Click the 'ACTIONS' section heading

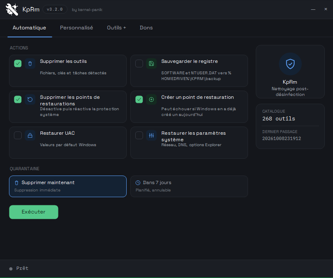[19, 48]
